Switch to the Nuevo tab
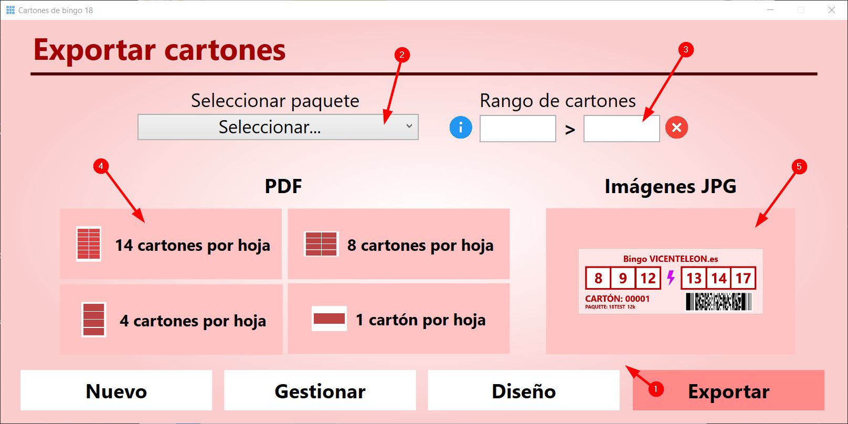The image size is (848, 424). pyautogui.click(x=116, y=391)
